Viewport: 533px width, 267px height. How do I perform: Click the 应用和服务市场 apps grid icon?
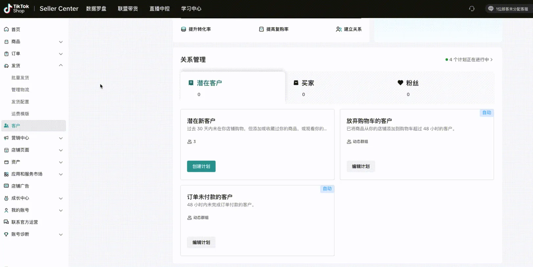tap(6, 174)
